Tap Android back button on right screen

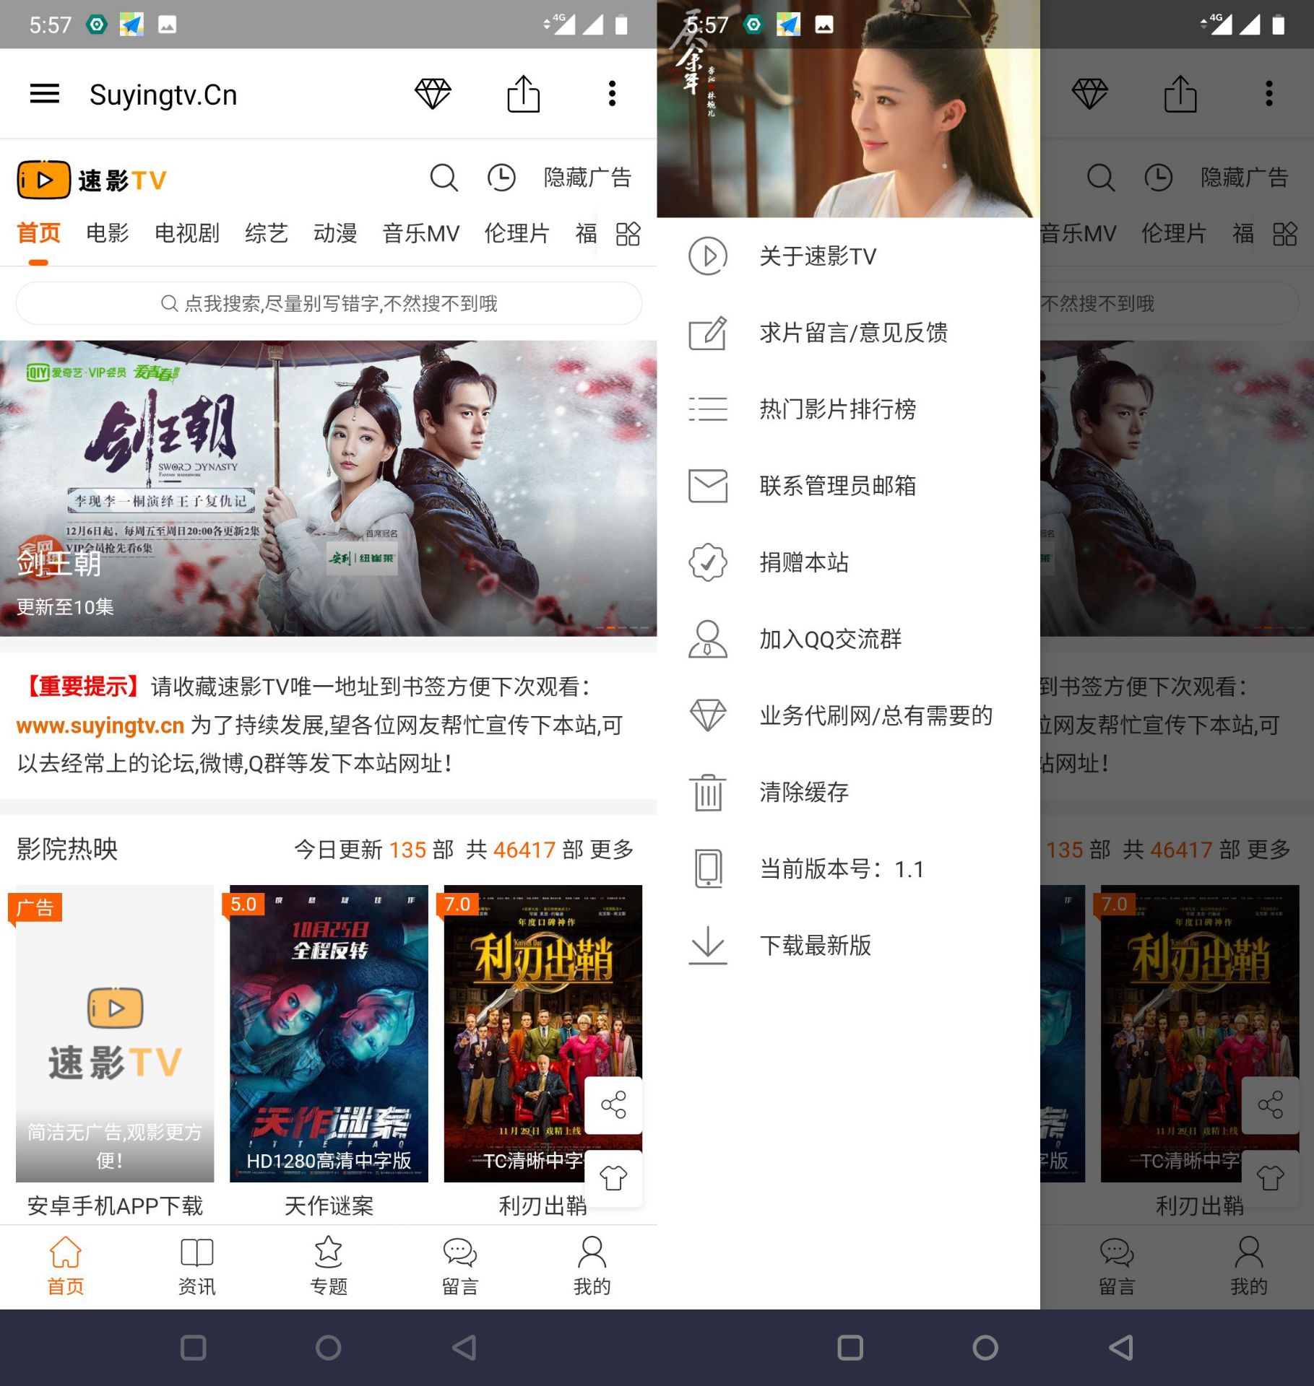[x=1120, y=1347]
